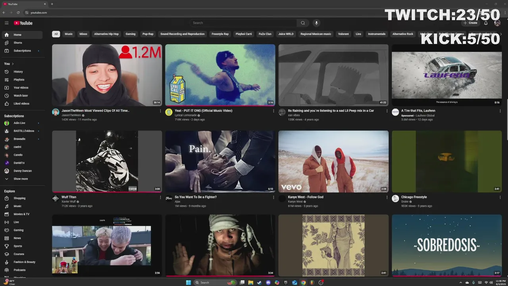Select the All filter chip
The height and width of the screenshot is (286, 508).
(x=56, y=34)
